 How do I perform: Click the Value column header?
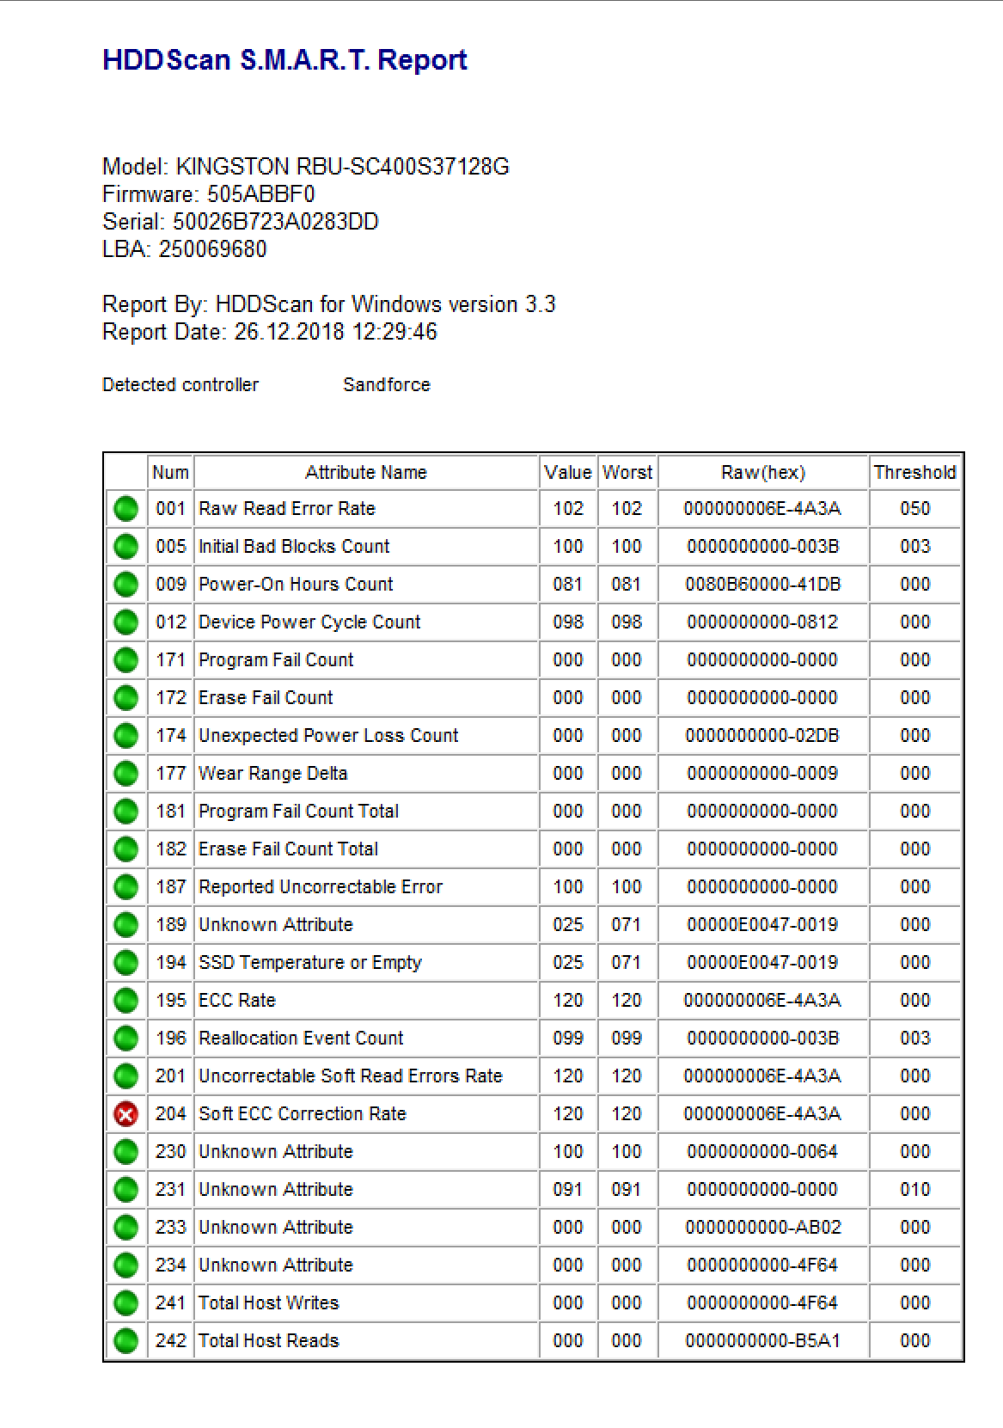coord(568,472)
